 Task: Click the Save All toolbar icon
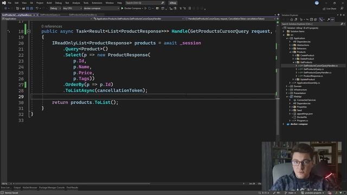[x=31, y=9]
